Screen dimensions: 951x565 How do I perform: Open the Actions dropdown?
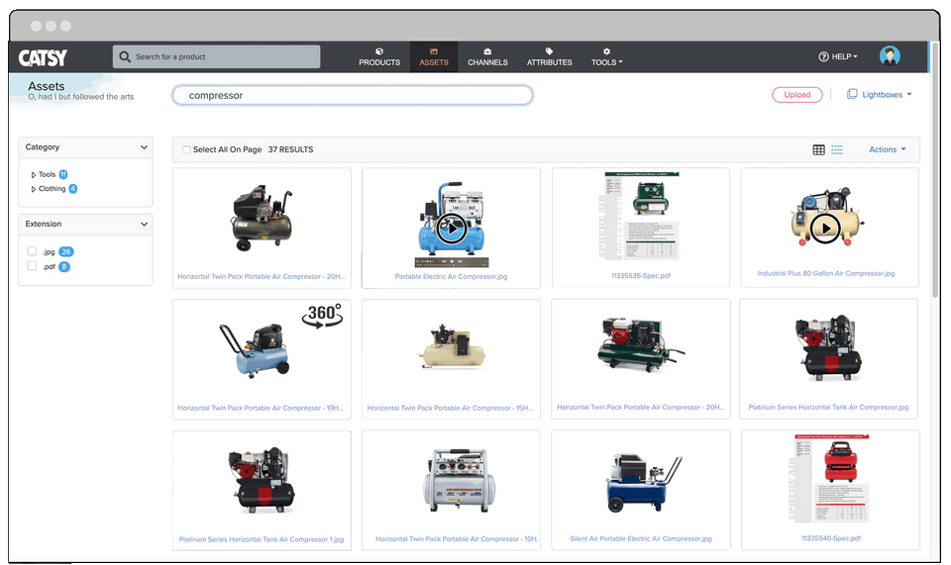[887, 150]
